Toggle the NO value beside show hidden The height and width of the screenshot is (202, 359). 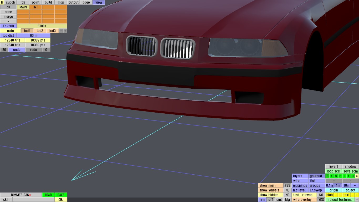pos(288,195)
